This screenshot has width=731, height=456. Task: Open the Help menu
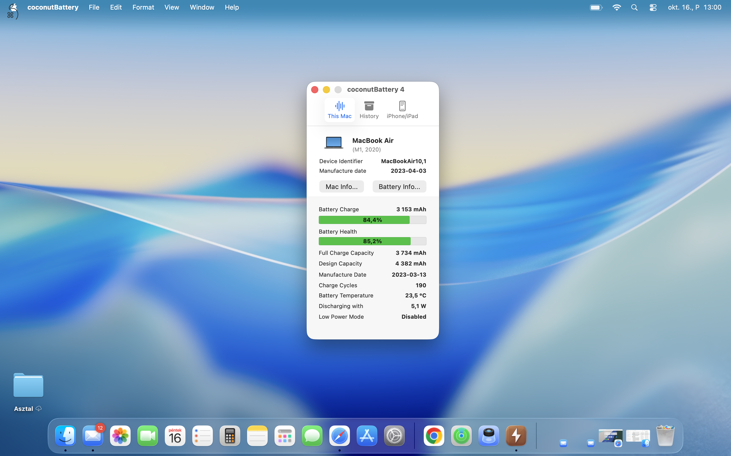point(232,7)
